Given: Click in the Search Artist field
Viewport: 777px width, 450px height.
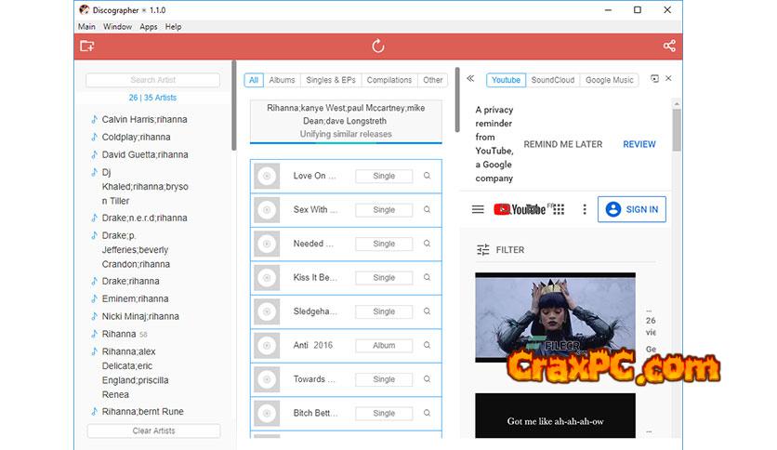Looking at the screenshot, I should point(153,80).
